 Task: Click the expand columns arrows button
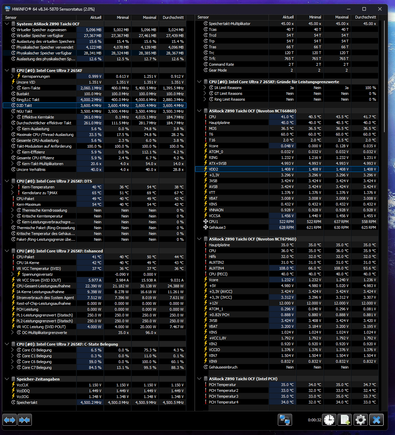(x=10, y=420)
